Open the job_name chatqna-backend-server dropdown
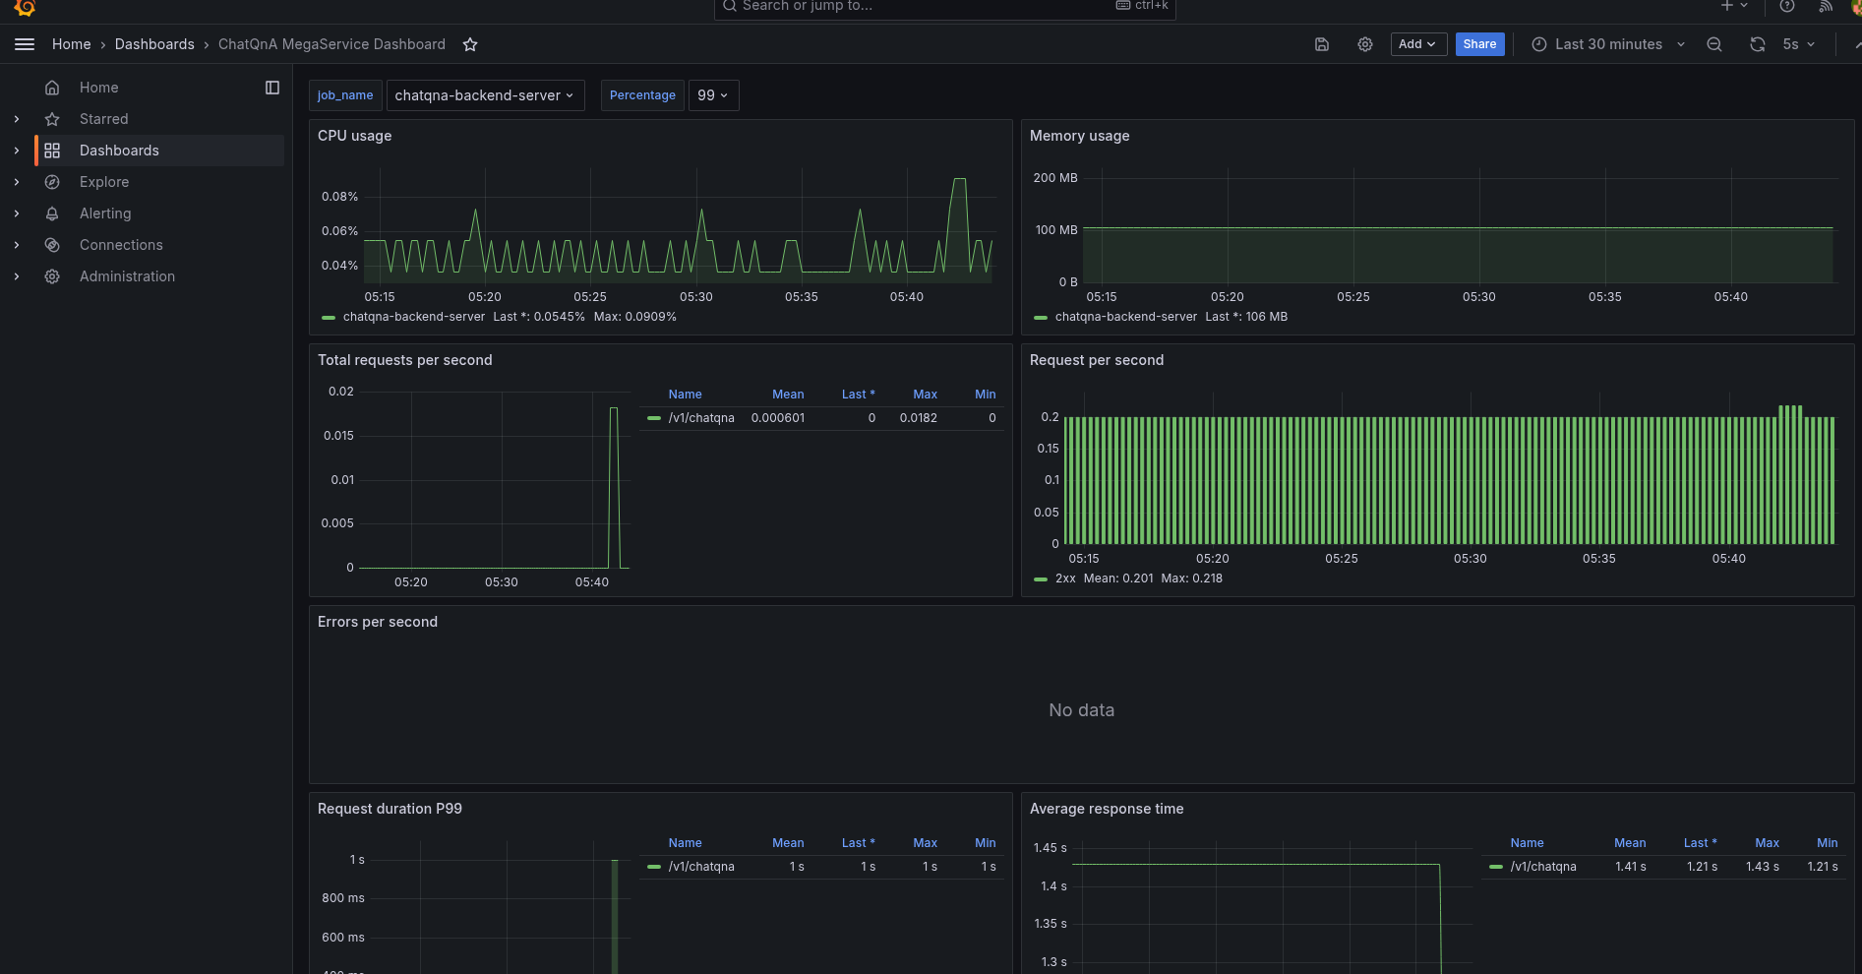 [485, 95]
